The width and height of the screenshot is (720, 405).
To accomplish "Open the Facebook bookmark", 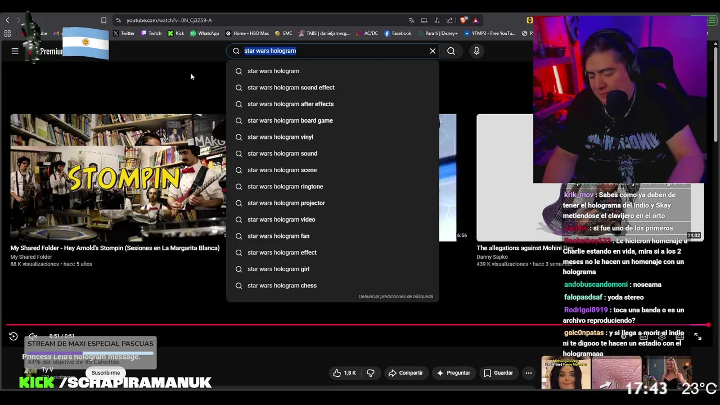I will coord(398,33).
